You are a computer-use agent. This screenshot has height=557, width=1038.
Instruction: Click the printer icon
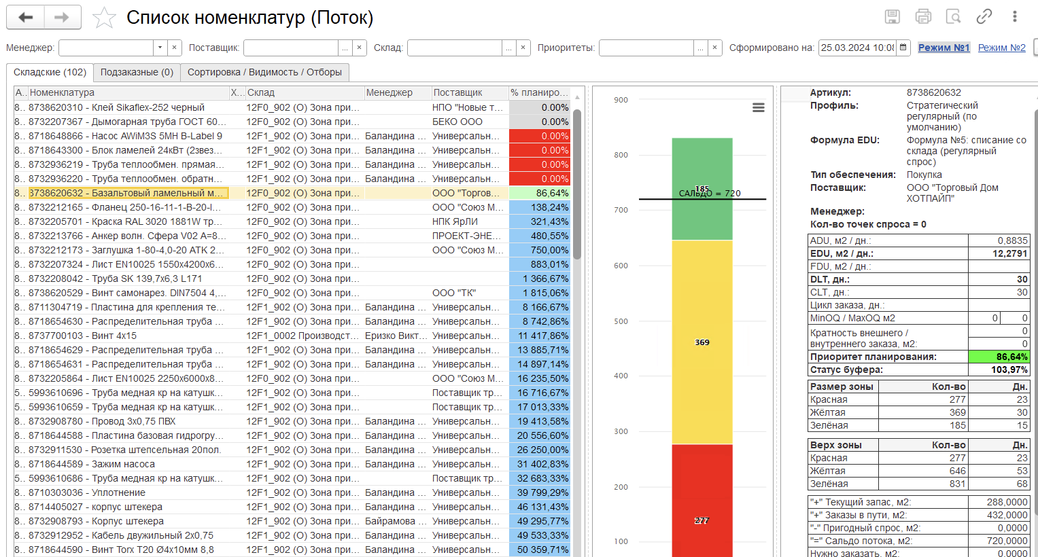[x=923, y=17]
